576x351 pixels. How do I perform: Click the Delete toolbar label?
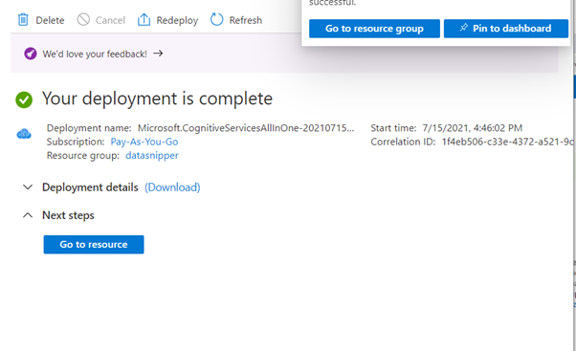(50, 20)
